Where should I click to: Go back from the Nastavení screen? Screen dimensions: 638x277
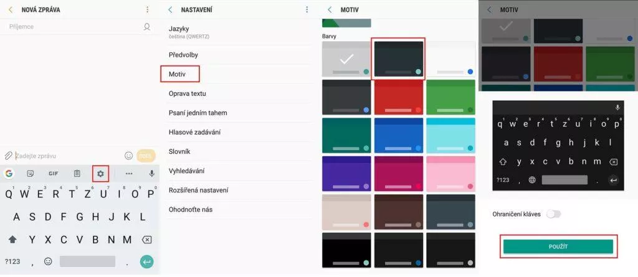pos(170,10)
